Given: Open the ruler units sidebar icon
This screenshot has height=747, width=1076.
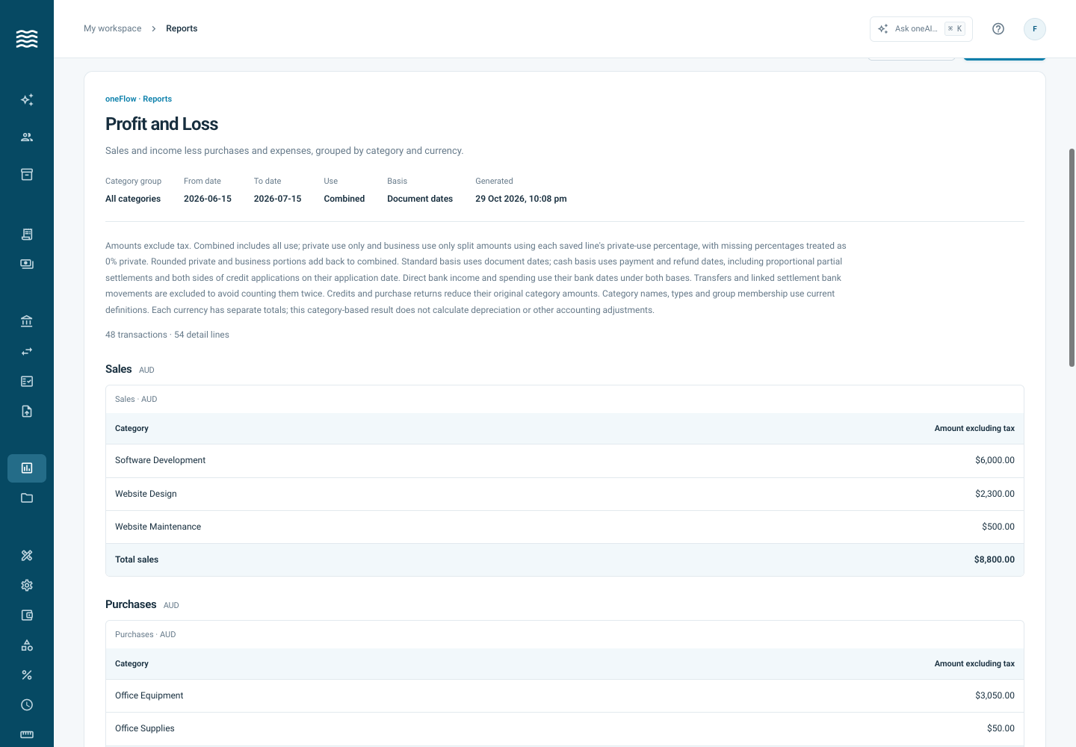Looking at the screenshot, I should 27,735.
